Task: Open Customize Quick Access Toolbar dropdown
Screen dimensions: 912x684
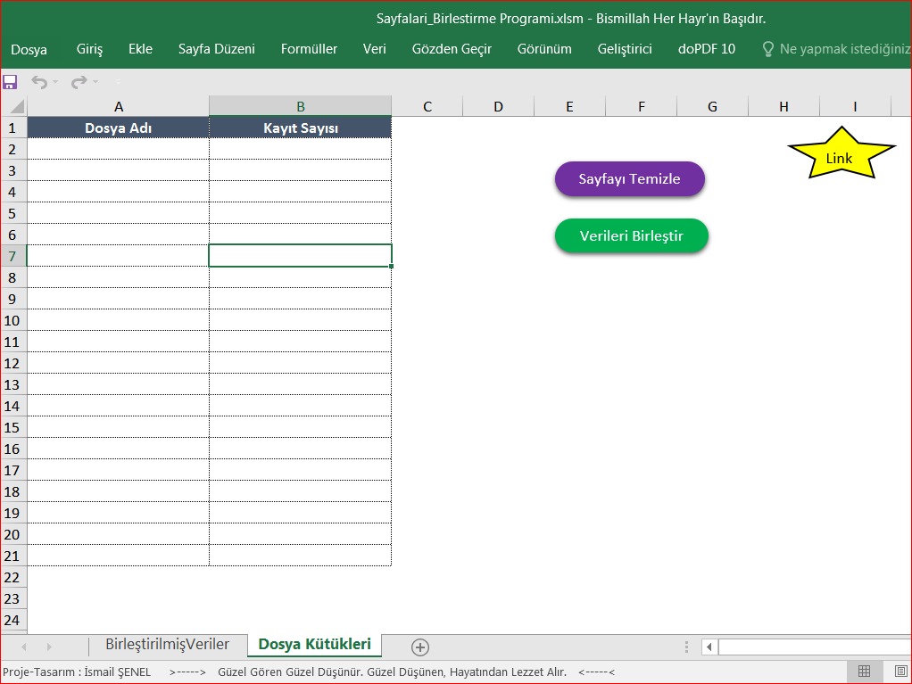Action: (118, 82)
